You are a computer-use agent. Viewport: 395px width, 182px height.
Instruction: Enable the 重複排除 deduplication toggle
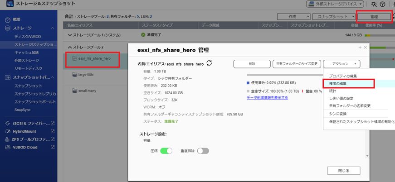point(203,151)
